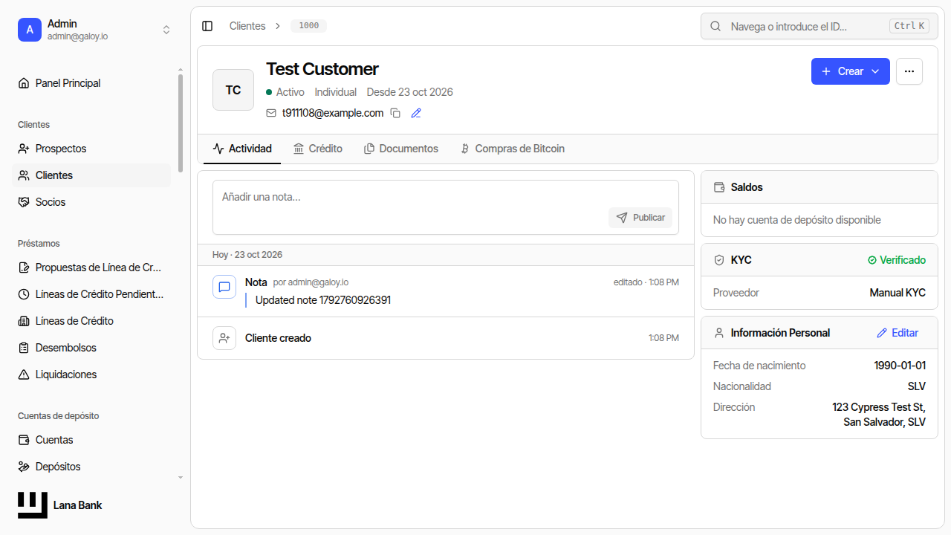Open Cuentas in sidebar

pyautogui.click(x=92, y=440)
